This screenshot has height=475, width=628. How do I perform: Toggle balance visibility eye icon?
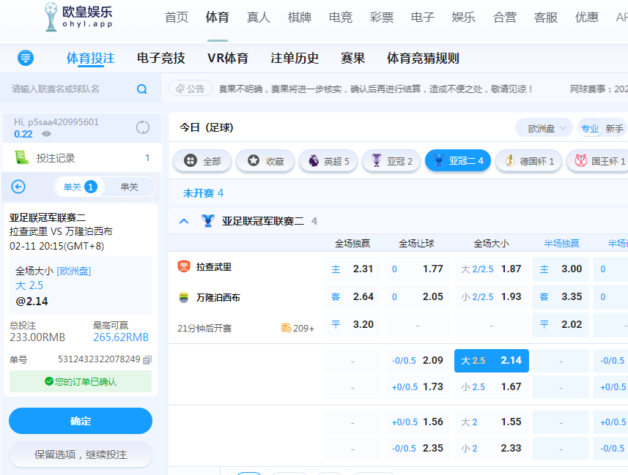coord(46,134)
